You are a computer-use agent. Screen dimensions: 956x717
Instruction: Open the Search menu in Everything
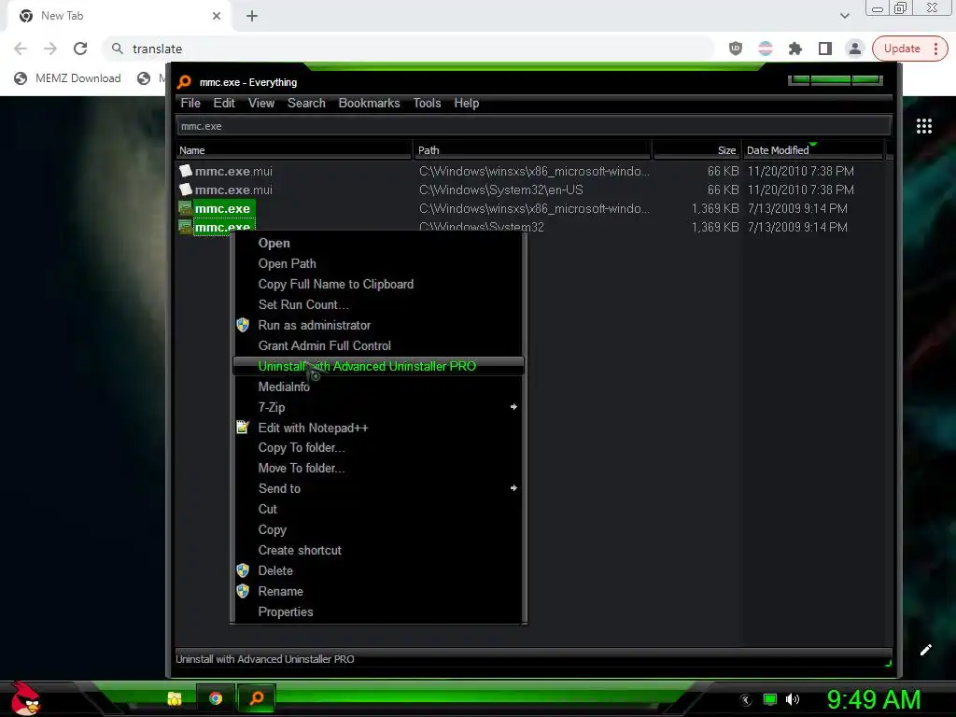pyautogui.click(x=306, y=103)
